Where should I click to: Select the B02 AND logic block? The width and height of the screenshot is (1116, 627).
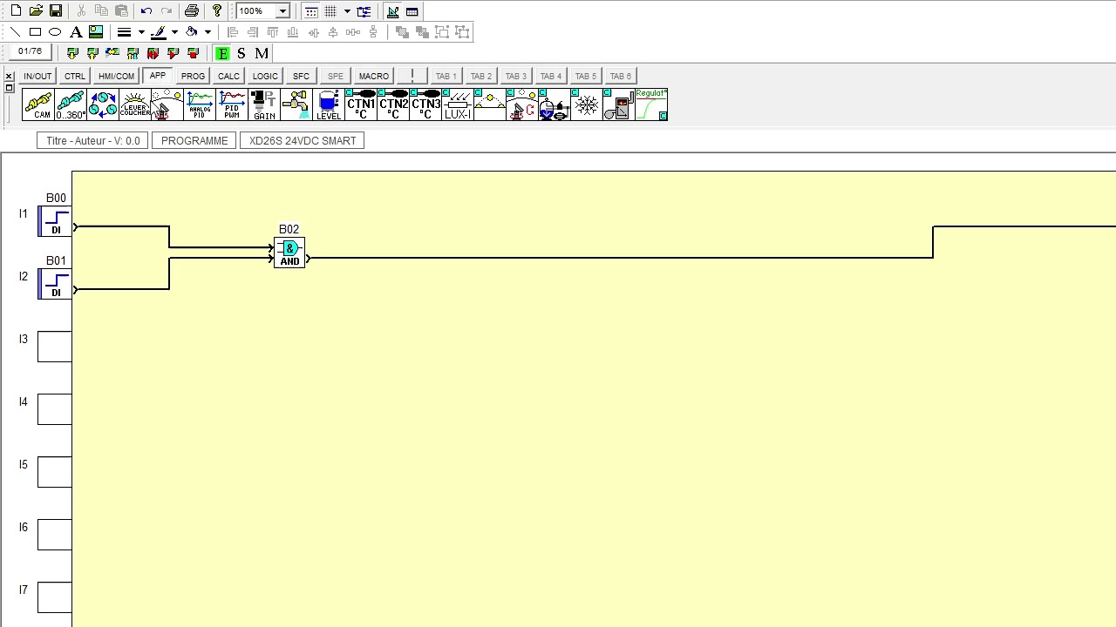coord(289,253)
